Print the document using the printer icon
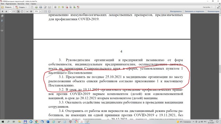 point(41,7)
